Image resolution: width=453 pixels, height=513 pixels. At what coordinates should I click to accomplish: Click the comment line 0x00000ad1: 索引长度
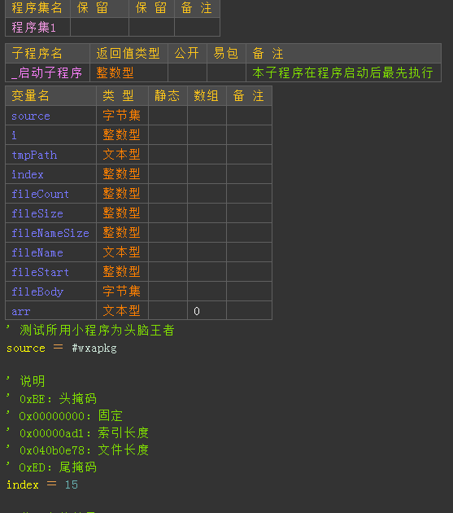(84, 433)
